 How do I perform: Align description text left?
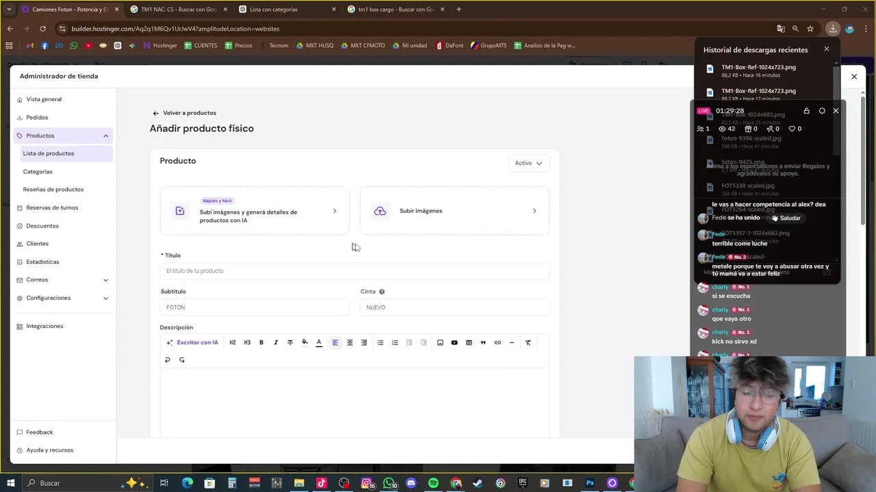(335, 342)
